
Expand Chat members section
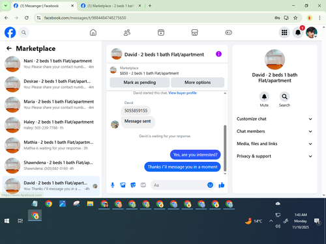[x=274, y=131]
